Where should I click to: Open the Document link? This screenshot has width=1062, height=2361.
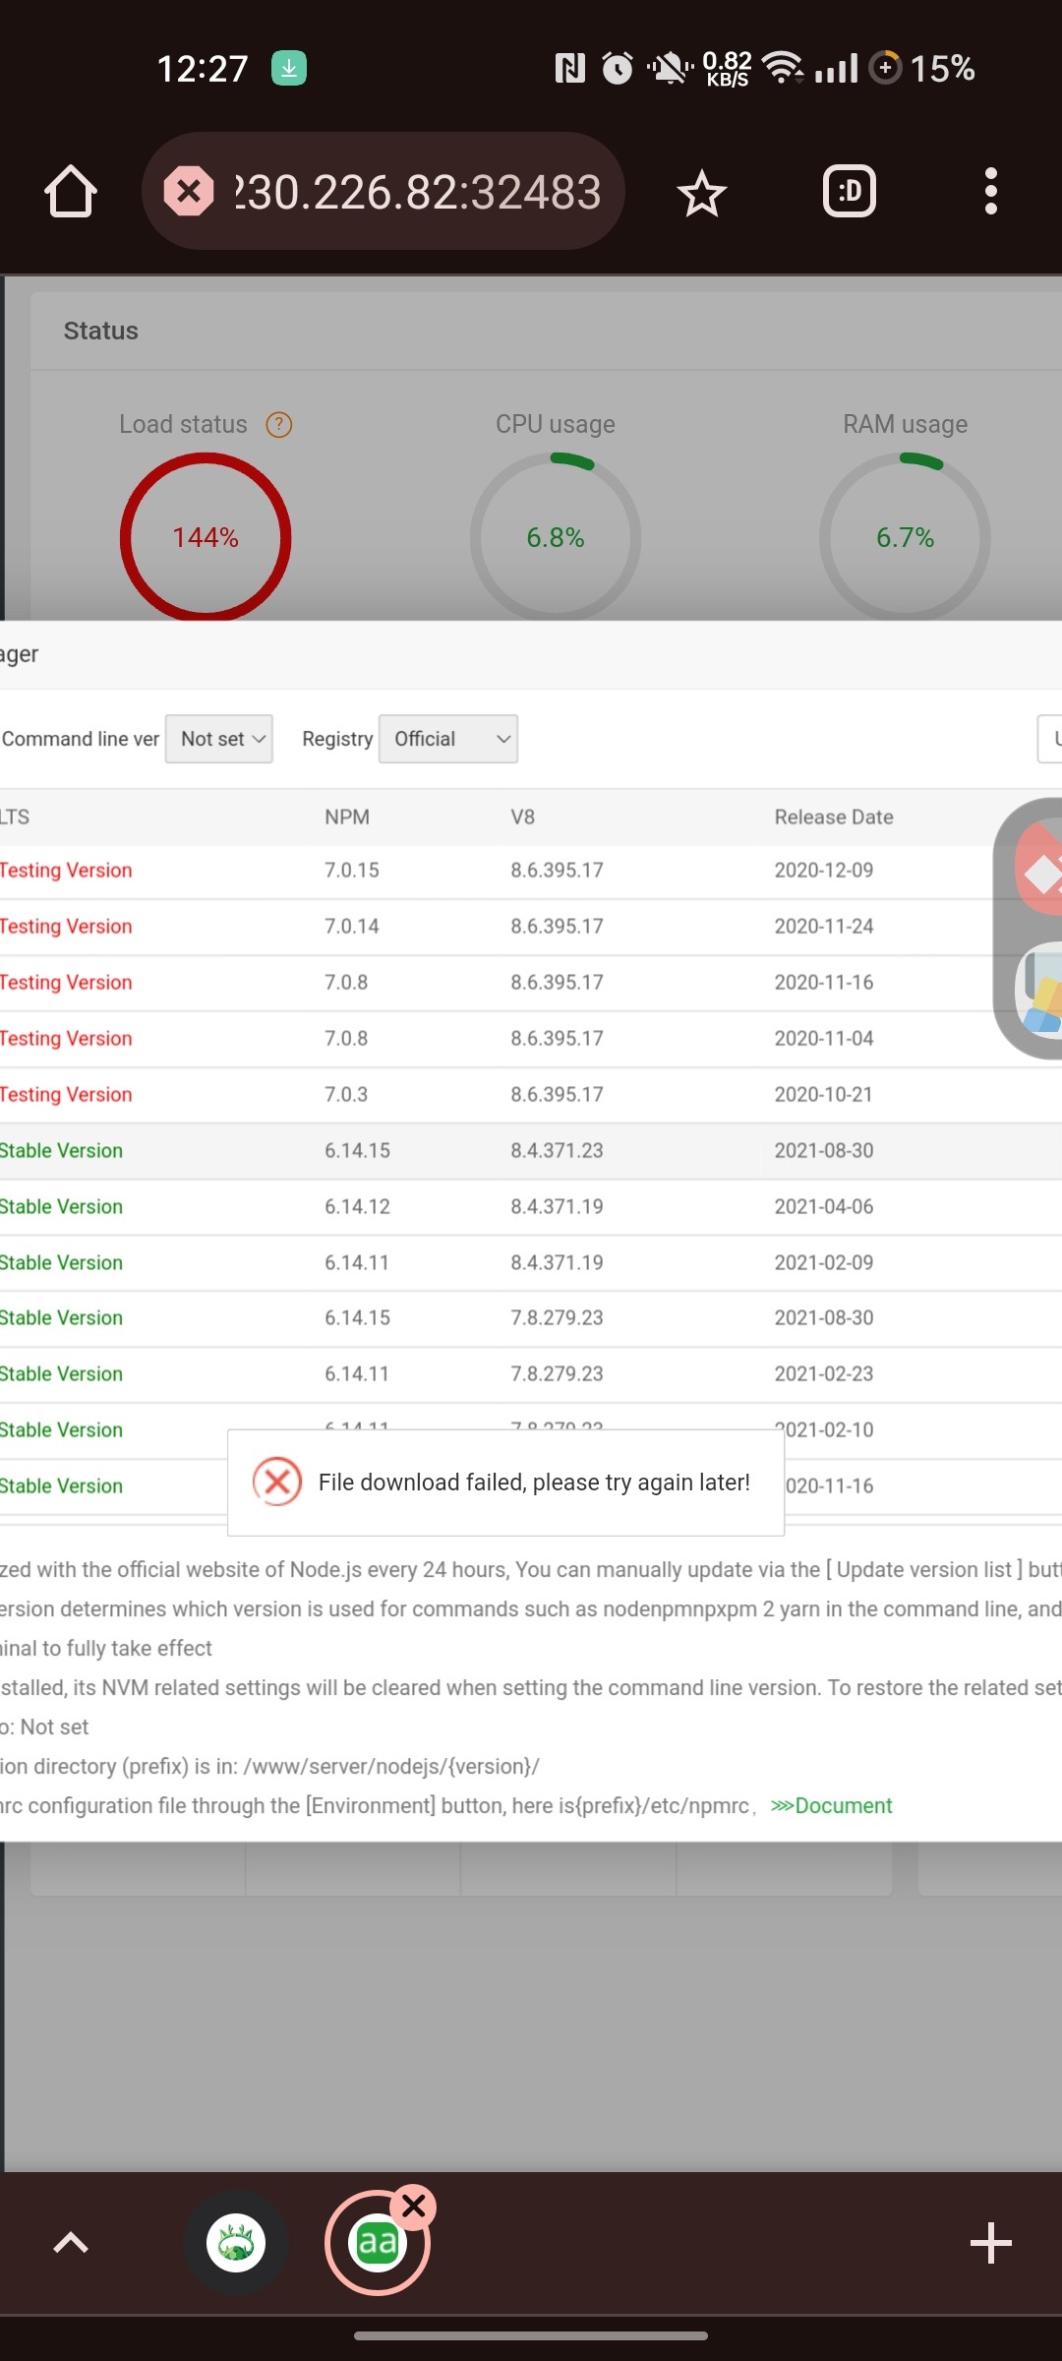click(x=832, y=1805)
